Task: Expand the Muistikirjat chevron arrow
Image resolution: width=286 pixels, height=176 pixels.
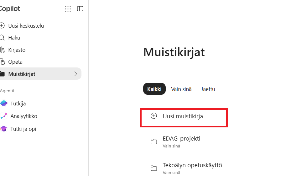Action: (76, 74)
